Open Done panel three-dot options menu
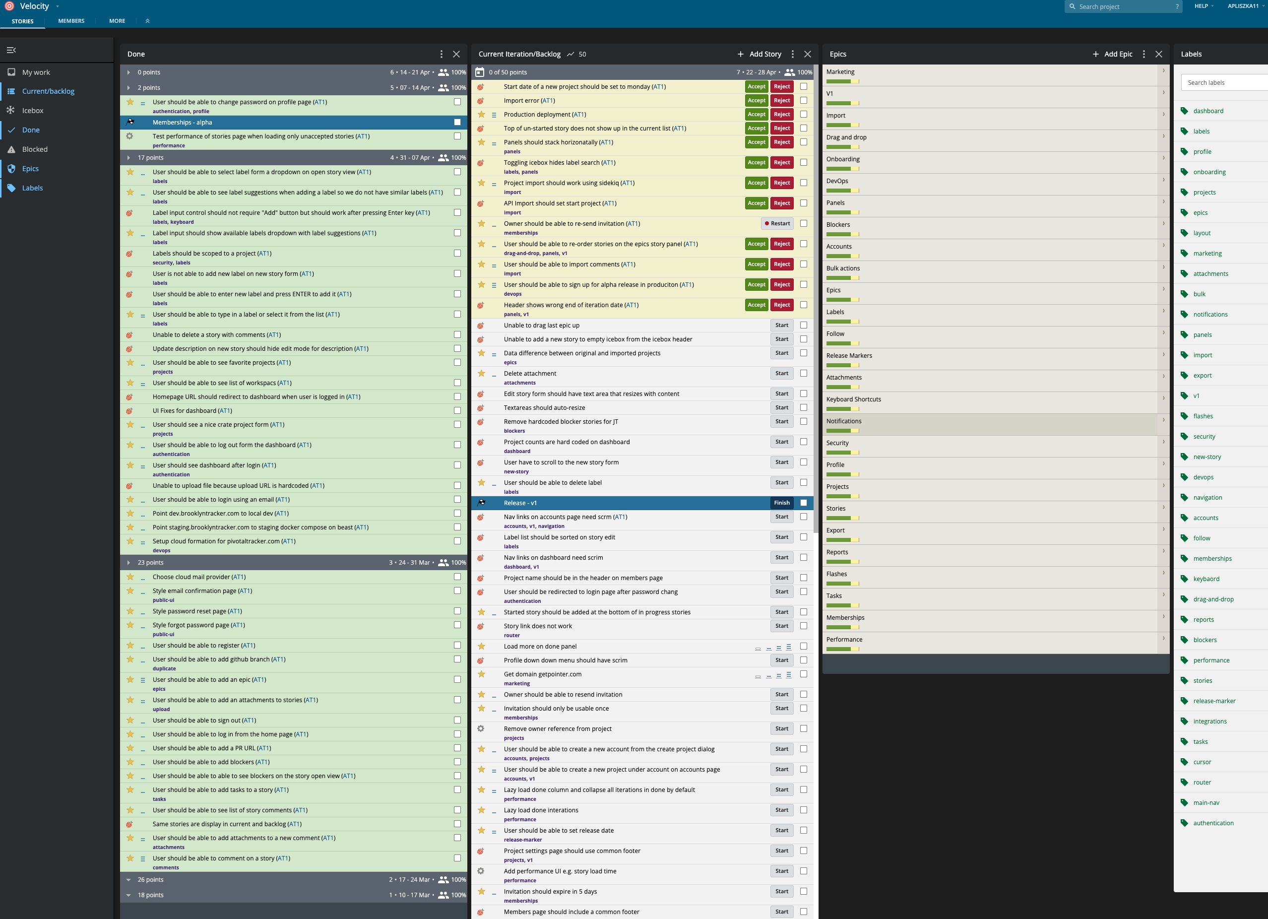This screenshot has height=919, width=1268. (441, 54)
